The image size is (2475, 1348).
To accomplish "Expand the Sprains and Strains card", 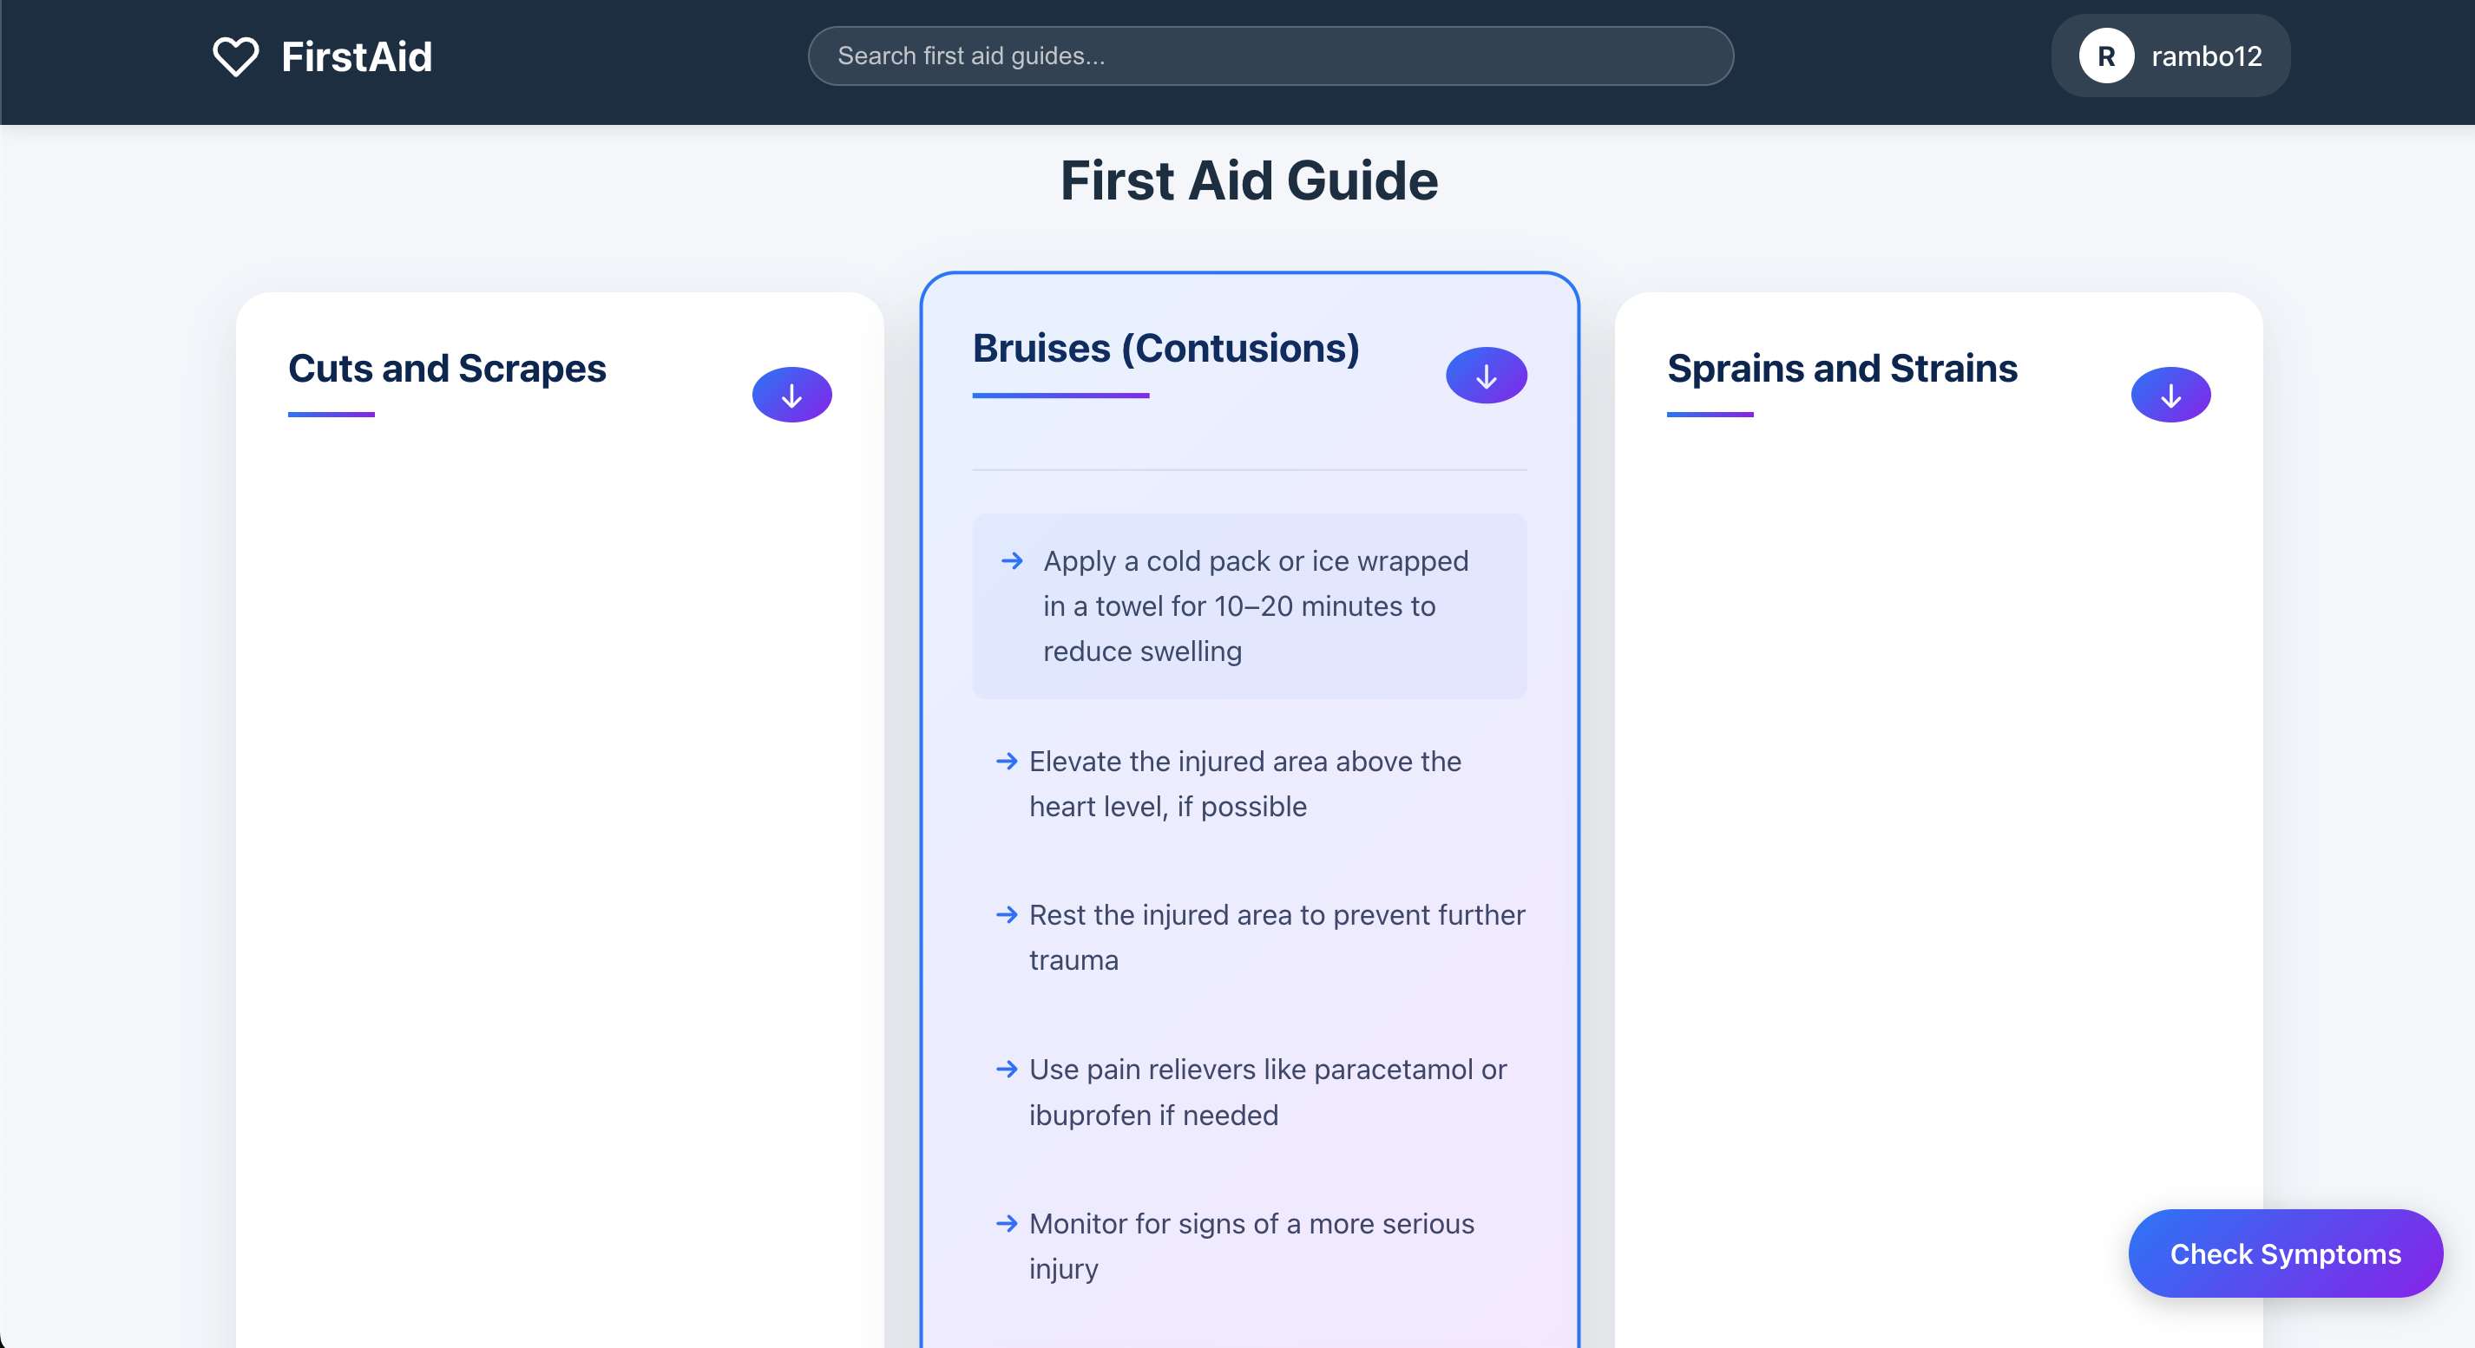I will click(2170, 395).
